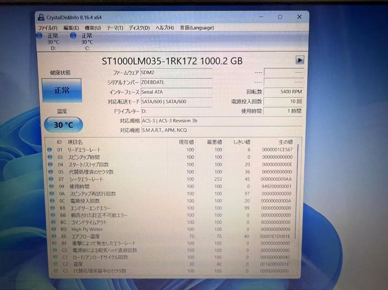Click the D: drive status indicator icon
The image size is (388, 290).
[39, 35]
